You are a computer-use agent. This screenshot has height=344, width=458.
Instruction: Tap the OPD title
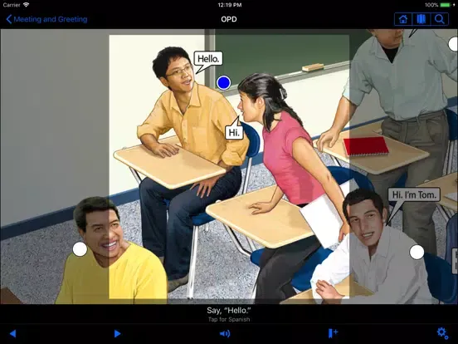point(229,19)
